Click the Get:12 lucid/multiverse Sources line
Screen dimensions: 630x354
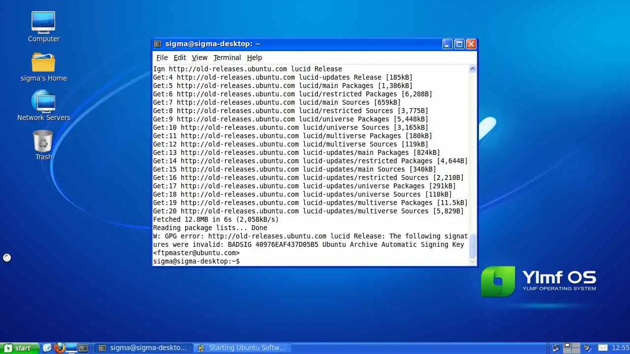[x=291, y=144]
